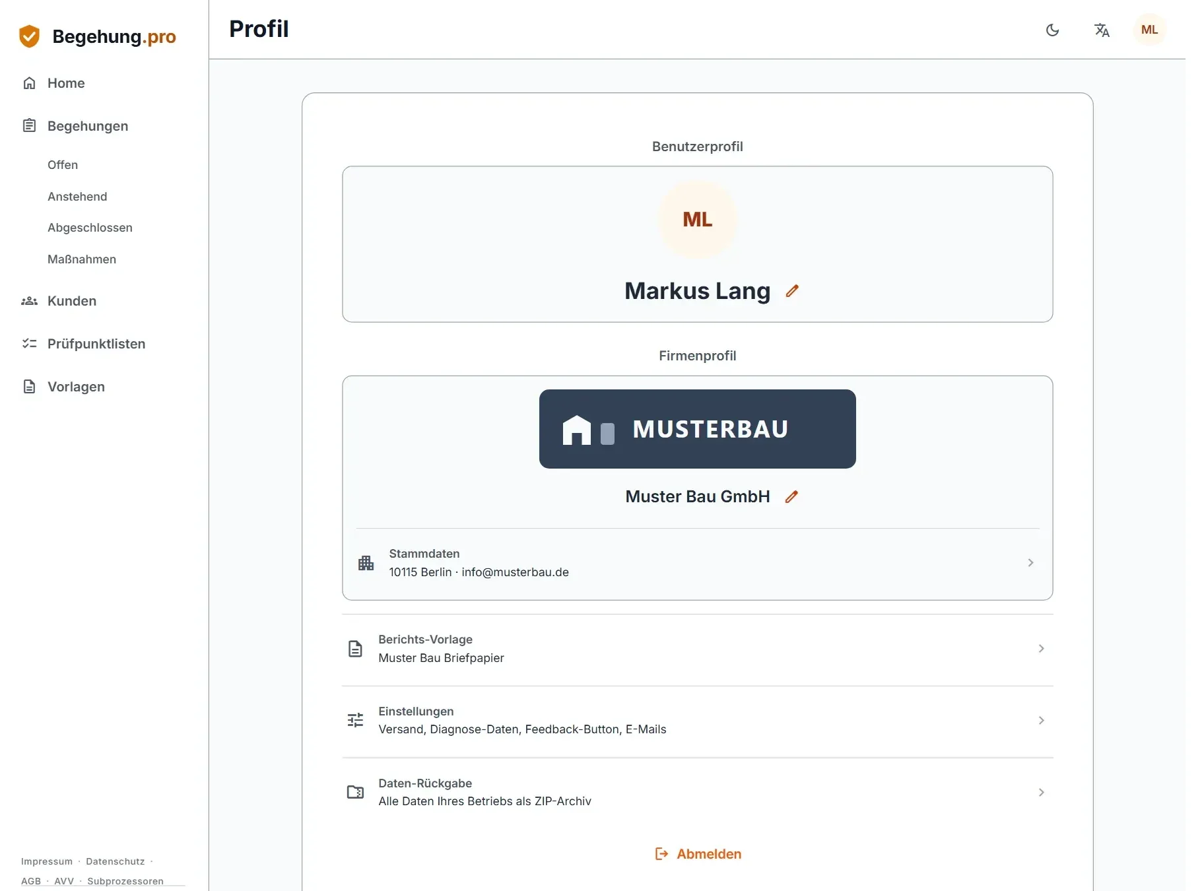1204x891 pixels.
Task: Expand Daten-Rückgabe row chevron
Action: [1041, 792]
